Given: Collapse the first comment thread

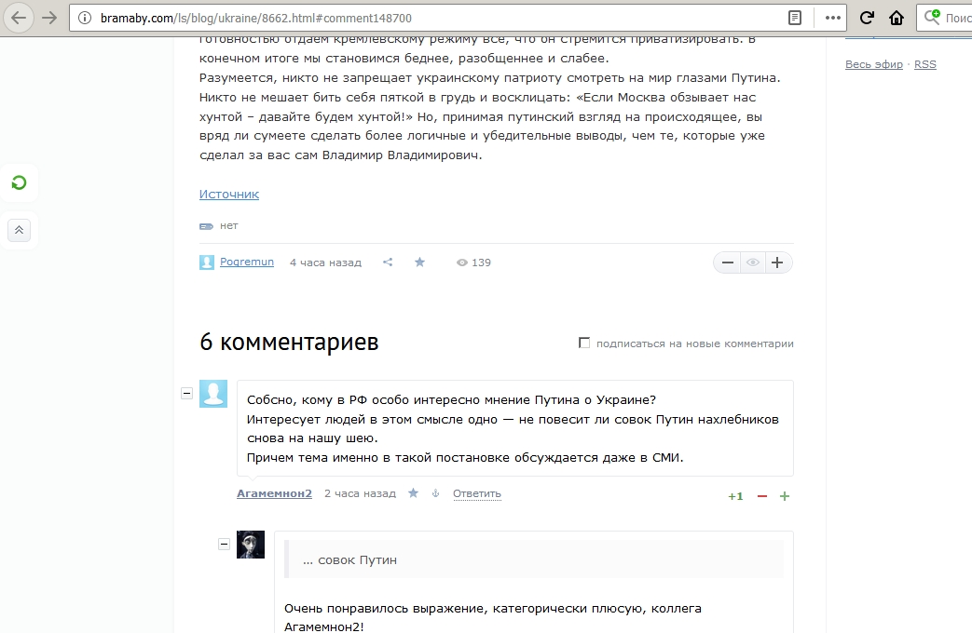Looking at the screenshot, I should tap(186, 394).
